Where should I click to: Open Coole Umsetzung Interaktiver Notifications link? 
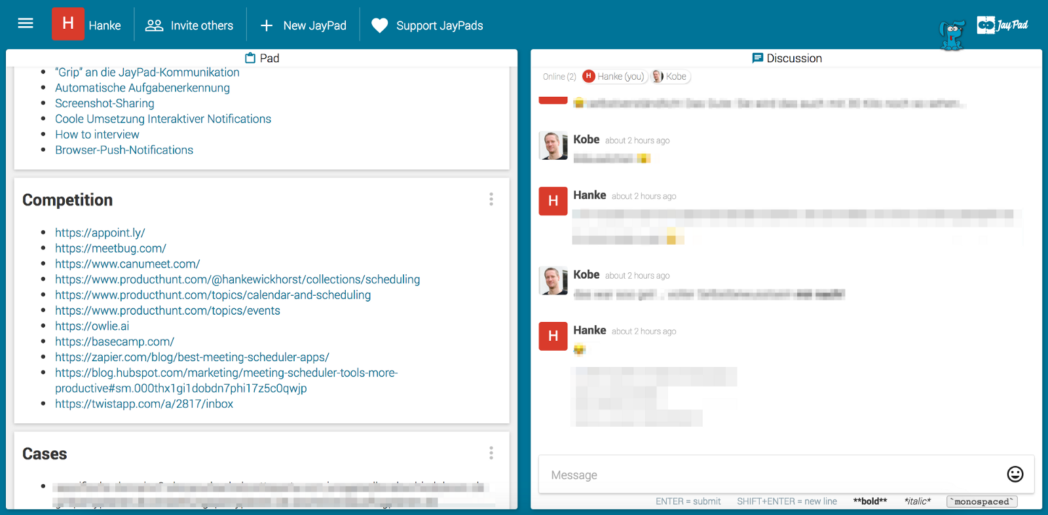163,119
